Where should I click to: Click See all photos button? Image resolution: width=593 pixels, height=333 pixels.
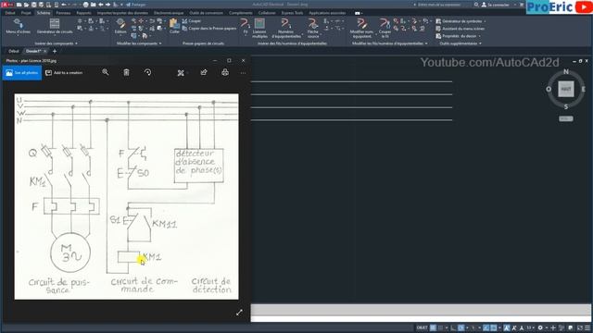(x=22, y=72)
